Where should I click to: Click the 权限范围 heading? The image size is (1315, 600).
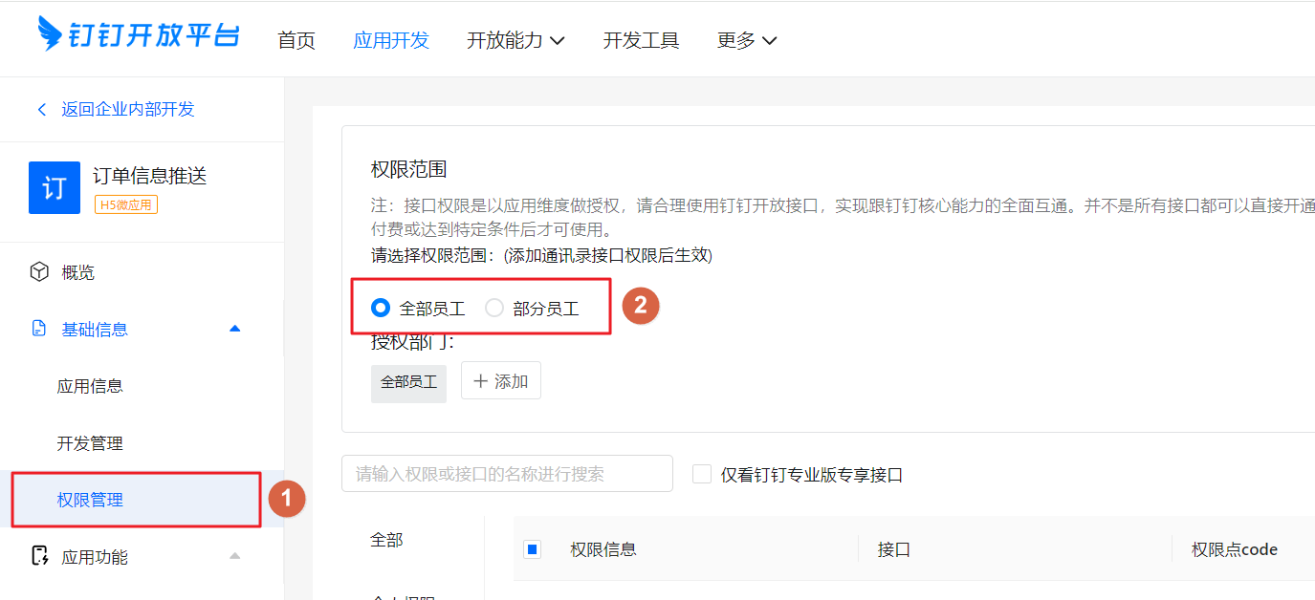click(409, 170)
